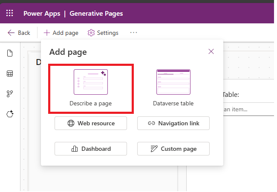
Task: Open the Automation flow icon in sidebar
Action: [x=10, y=94]
